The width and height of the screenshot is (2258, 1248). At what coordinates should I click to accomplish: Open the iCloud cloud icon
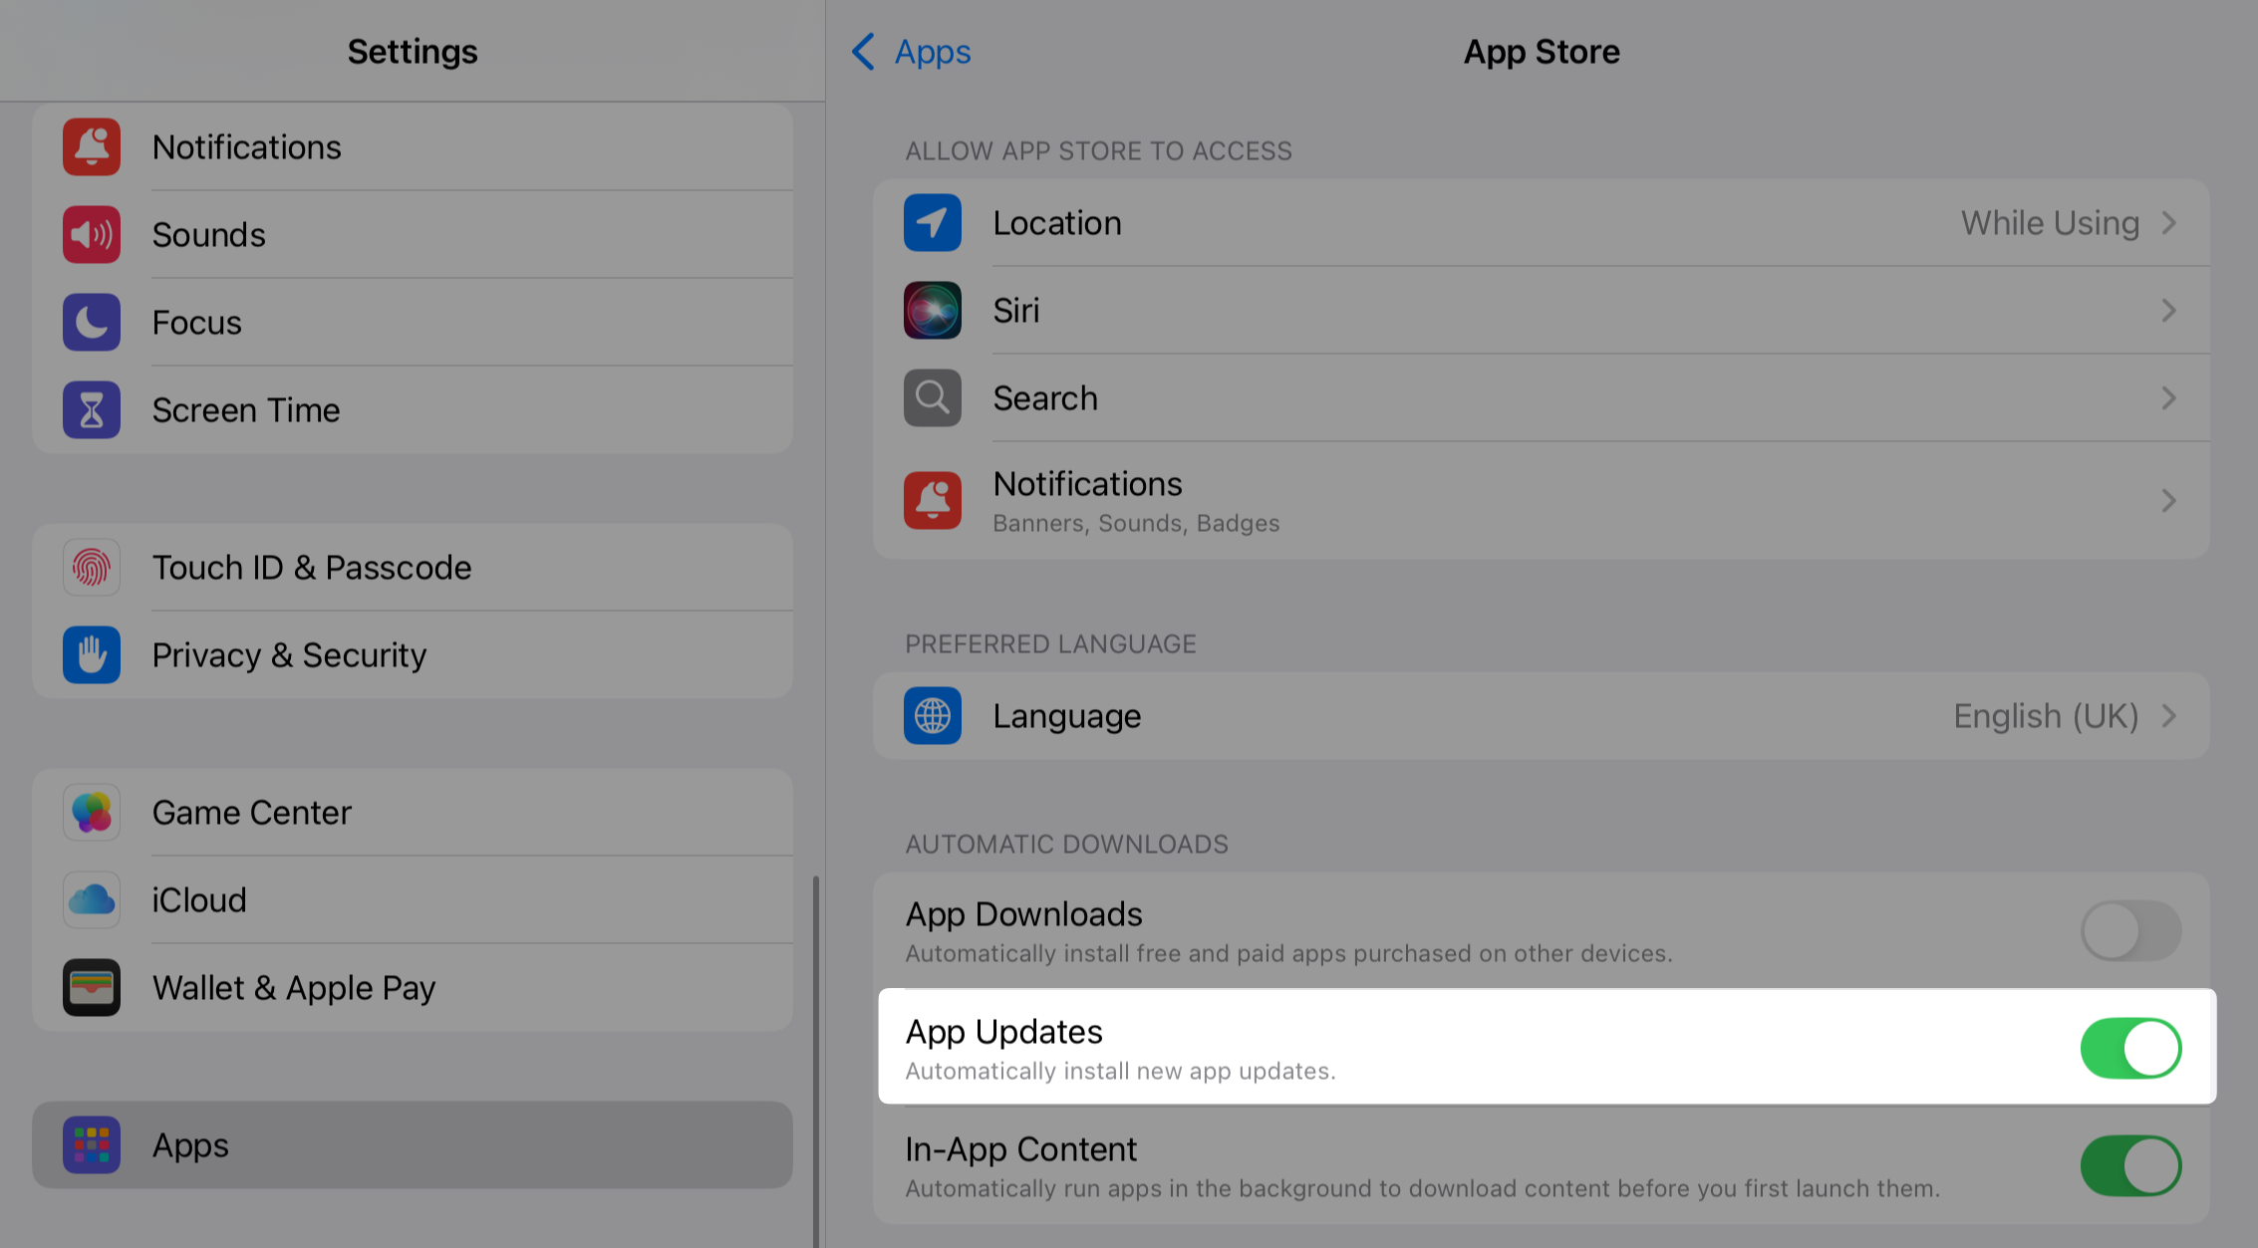click(x=92, y=900)
